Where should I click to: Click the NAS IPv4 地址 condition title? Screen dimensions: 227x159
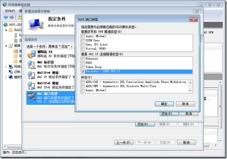48,73
